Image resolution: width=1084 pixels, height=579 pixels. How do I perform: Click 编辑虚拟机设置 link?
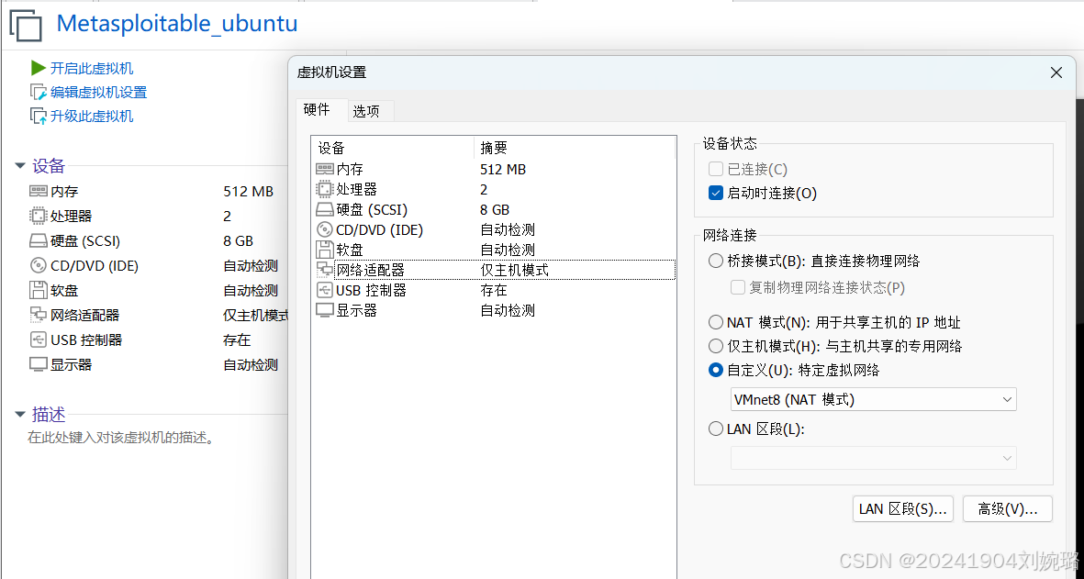[99, 93]
